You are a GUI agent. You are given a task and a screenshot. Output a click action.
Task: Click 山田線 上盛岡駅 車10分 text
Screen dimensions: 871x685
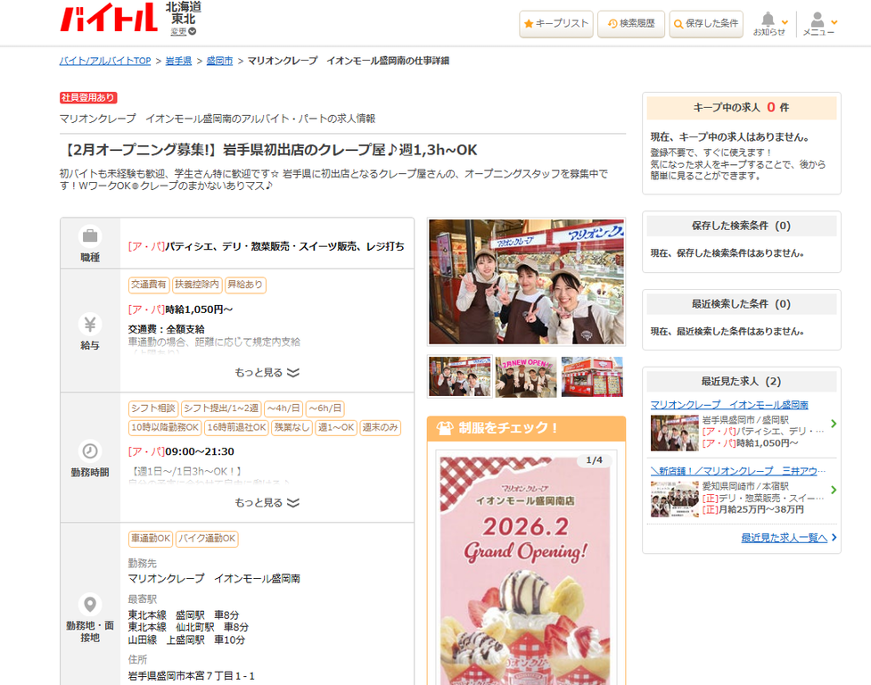click(186, 640)
